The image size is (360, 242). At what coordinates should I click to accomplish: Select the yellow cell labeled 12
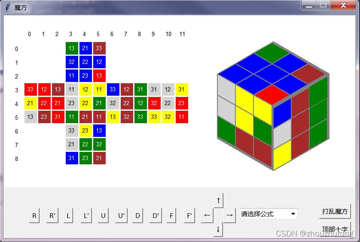[85, 89]
